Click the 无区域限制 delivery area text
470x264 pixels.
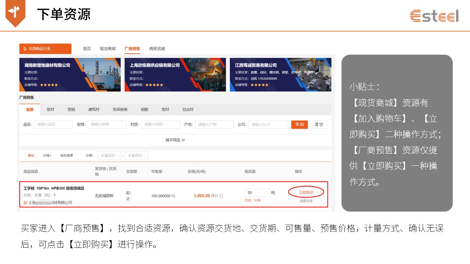click(104, 196)
